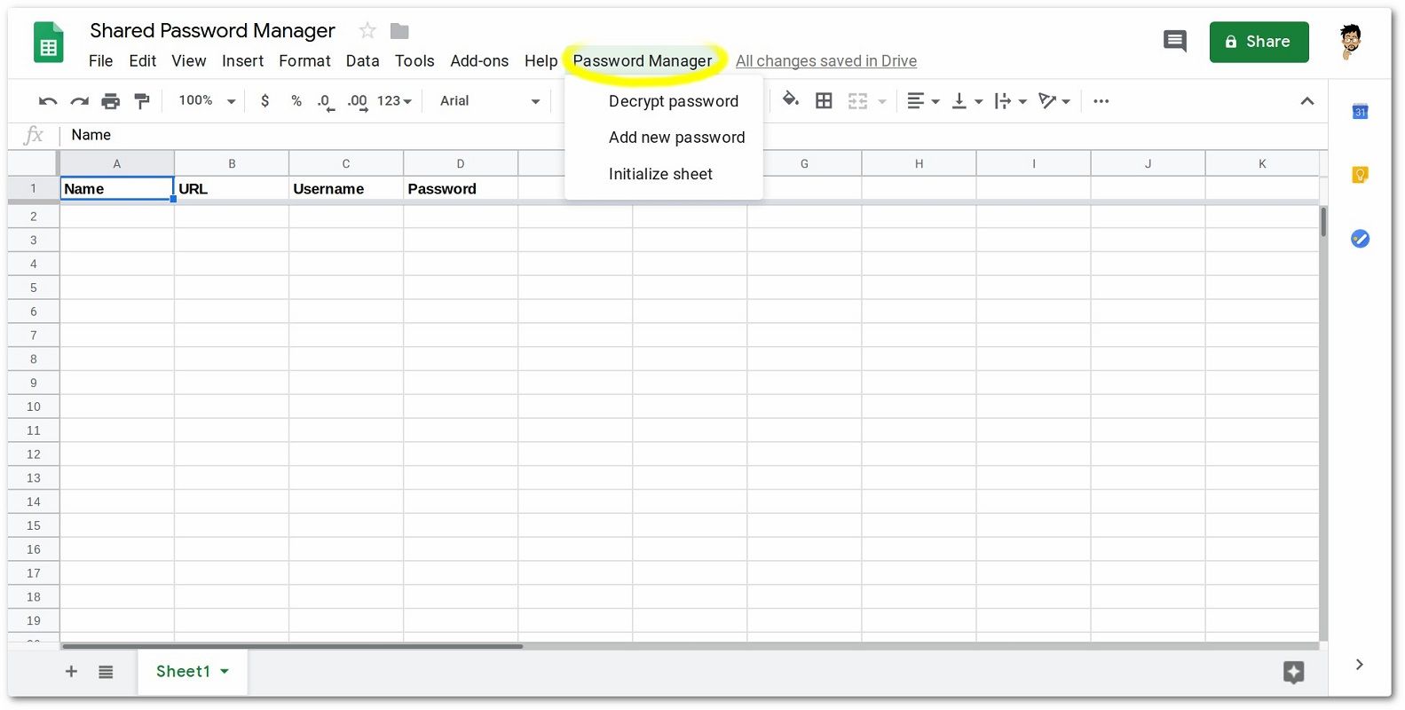The image size is (1405, 710).
Task: Open the Borders tool
Action: 824,101
